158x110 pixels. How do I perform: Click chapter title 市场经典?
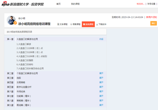(x=21, y=92)
